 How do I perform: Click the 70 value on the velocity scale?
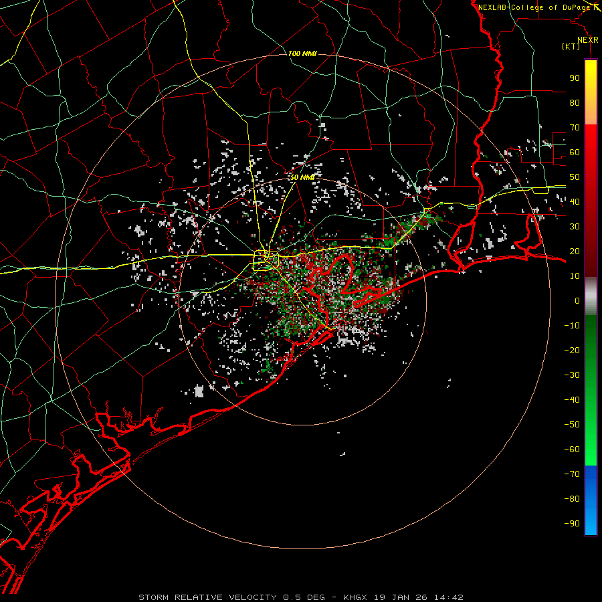tap(575, 128)
